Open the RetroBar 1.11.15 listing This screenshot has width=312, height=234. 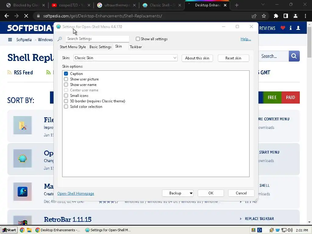click(68, 219)
